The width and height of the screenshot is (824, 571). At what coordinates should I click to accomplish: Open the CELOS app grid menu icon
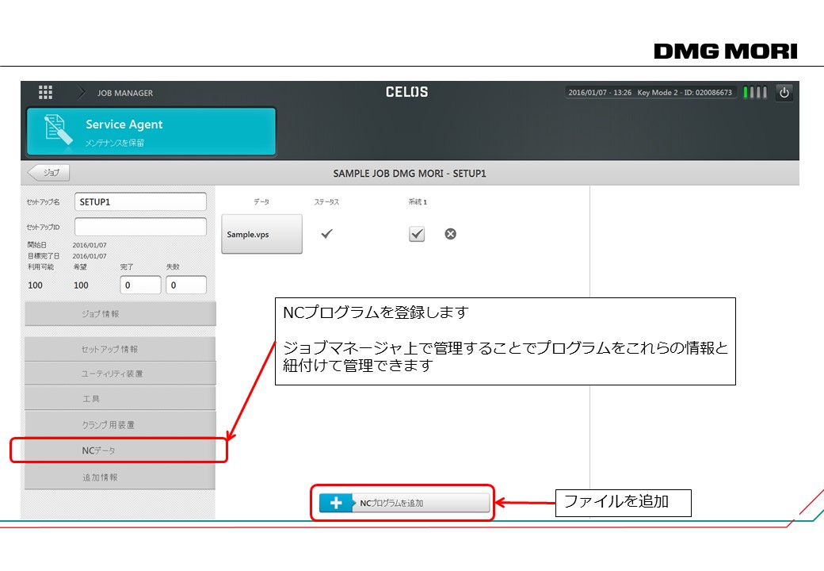pos(46,93)
